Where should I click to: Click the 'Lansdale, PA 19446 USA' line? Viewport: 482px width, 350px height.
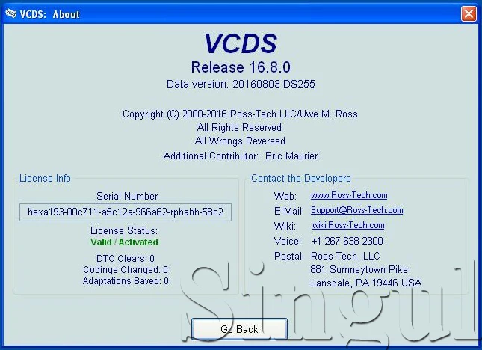[x=366, y=283]
